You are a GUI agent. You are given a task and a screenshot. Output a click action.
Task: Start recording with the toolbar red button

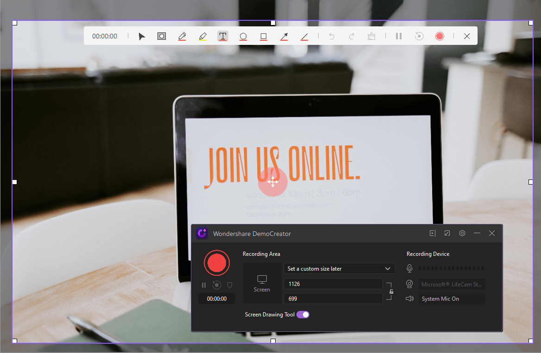click(440, 36)
